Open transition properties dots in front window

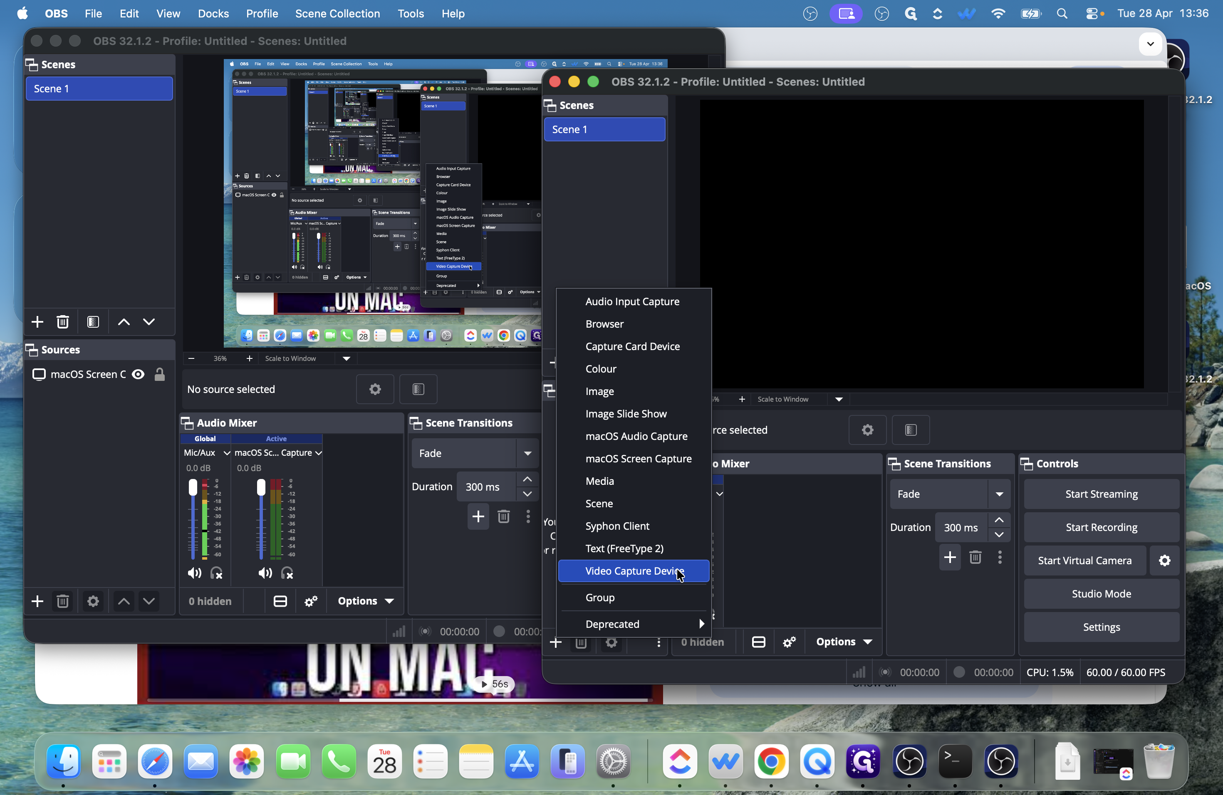pos(1000,557)
